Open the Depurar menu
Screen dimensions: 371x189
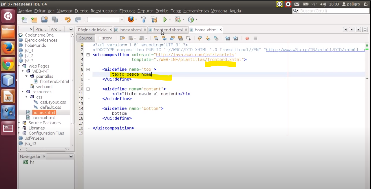click(x=145, y=11)
